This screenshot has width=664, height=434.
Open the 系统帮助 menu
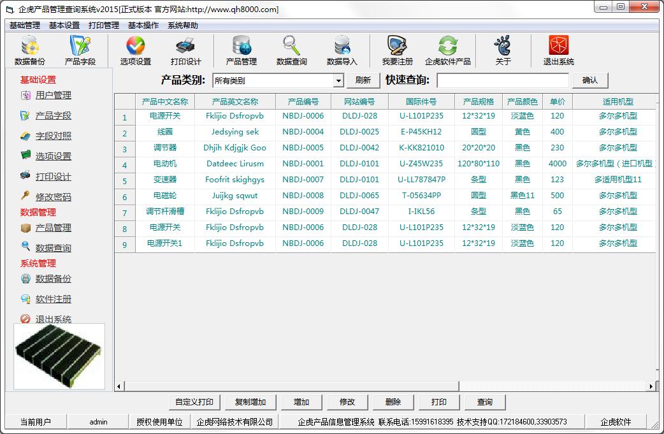click(x=183, y=25)
